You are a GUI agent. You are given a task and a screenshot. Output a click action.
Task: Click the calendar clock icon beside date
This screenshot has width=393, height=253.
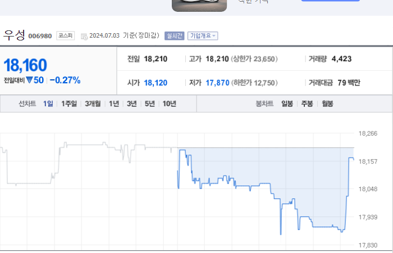coord(84,37)
